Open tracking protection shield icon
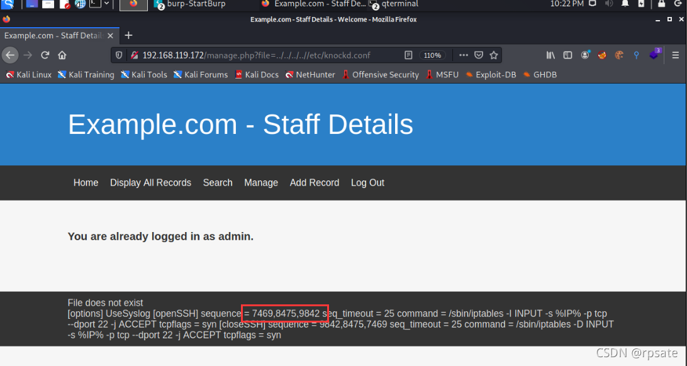This screenshot has height=366, width=687. pos(119,55)
